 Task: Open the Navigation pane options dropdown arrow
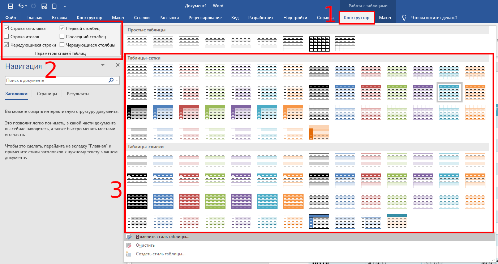coord(103,65)
